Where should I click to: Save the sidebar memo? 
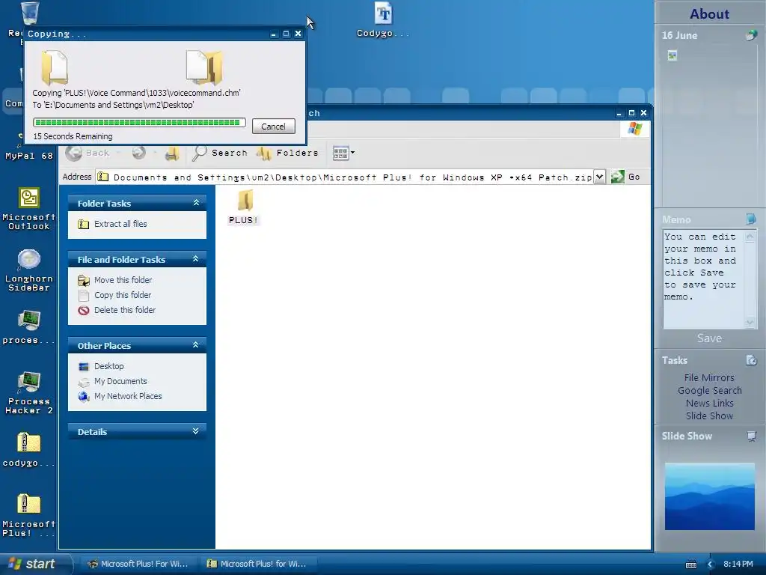709,338
